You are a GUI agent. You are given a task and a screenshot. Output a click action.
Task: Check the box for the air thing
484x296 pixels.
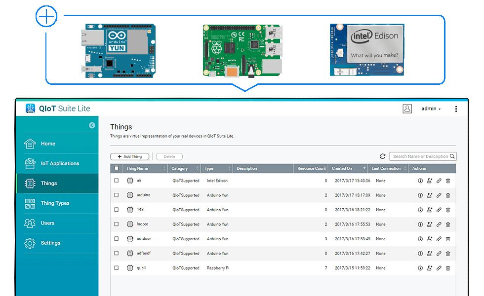coord(117,181)
